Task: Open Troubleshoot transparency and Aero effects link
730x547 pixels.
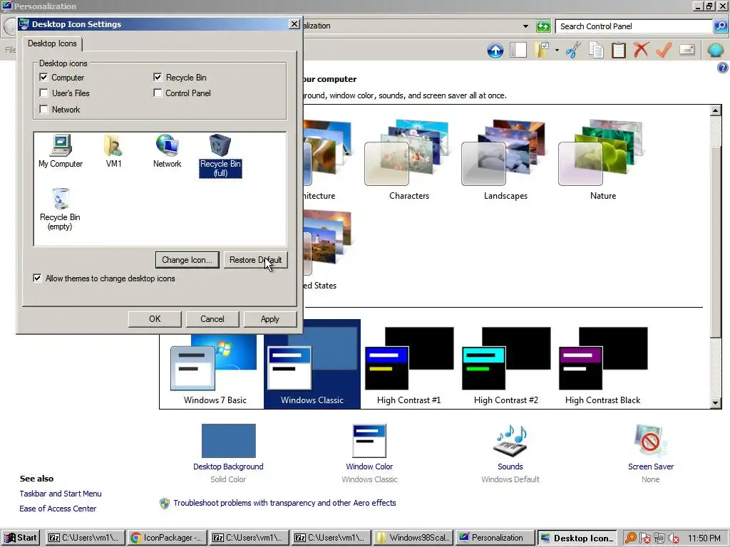Action: [x=284, y=503]
